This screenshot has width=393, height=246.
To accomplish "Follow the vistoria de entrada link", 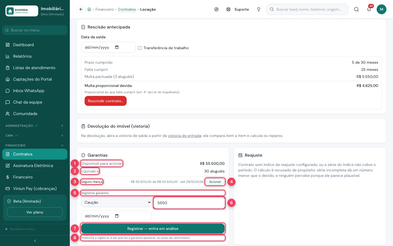I will point(184,136).
